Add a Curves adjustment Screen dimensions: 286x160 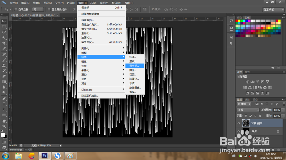(258, 82)
